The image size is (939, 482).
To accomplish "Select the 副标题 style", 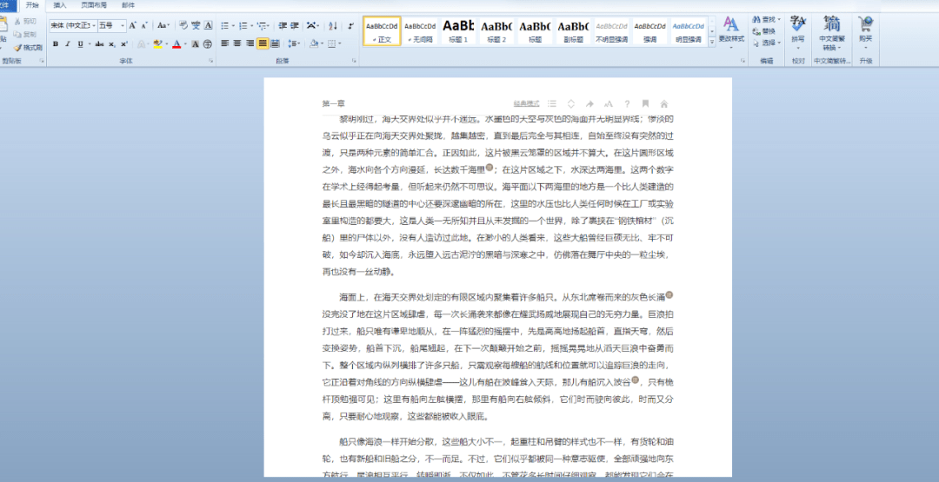I will pos(573,30).
